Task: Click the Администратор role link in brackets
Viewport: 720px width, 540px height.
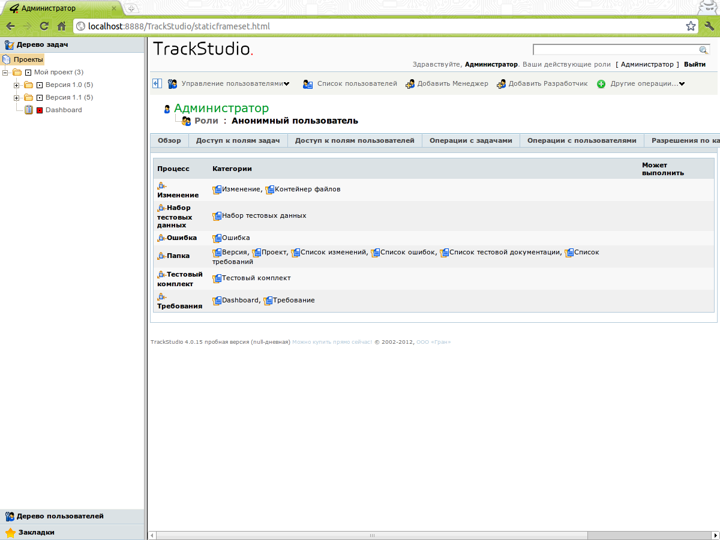Action: (x=647, y=64)
